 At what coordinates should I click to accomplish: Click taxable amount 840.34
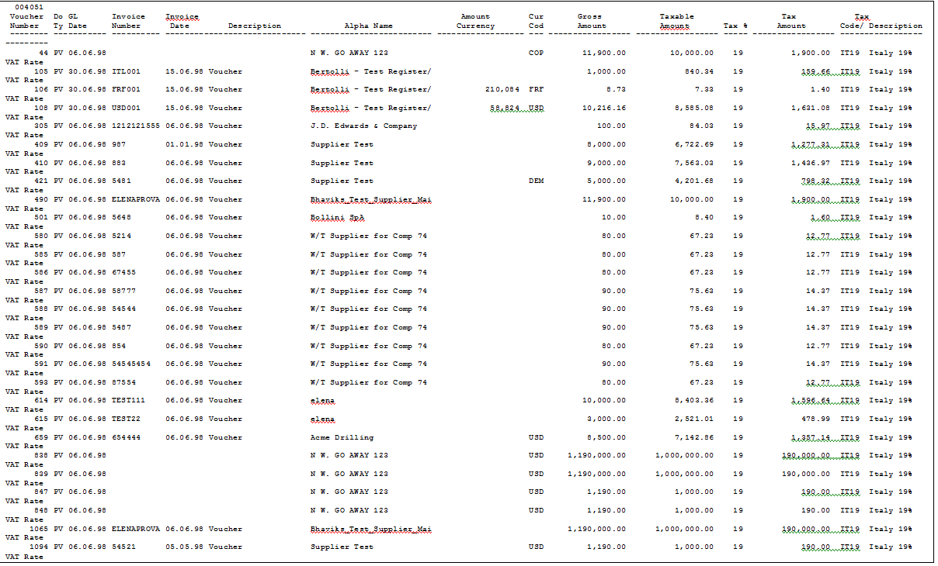point(700,71)
